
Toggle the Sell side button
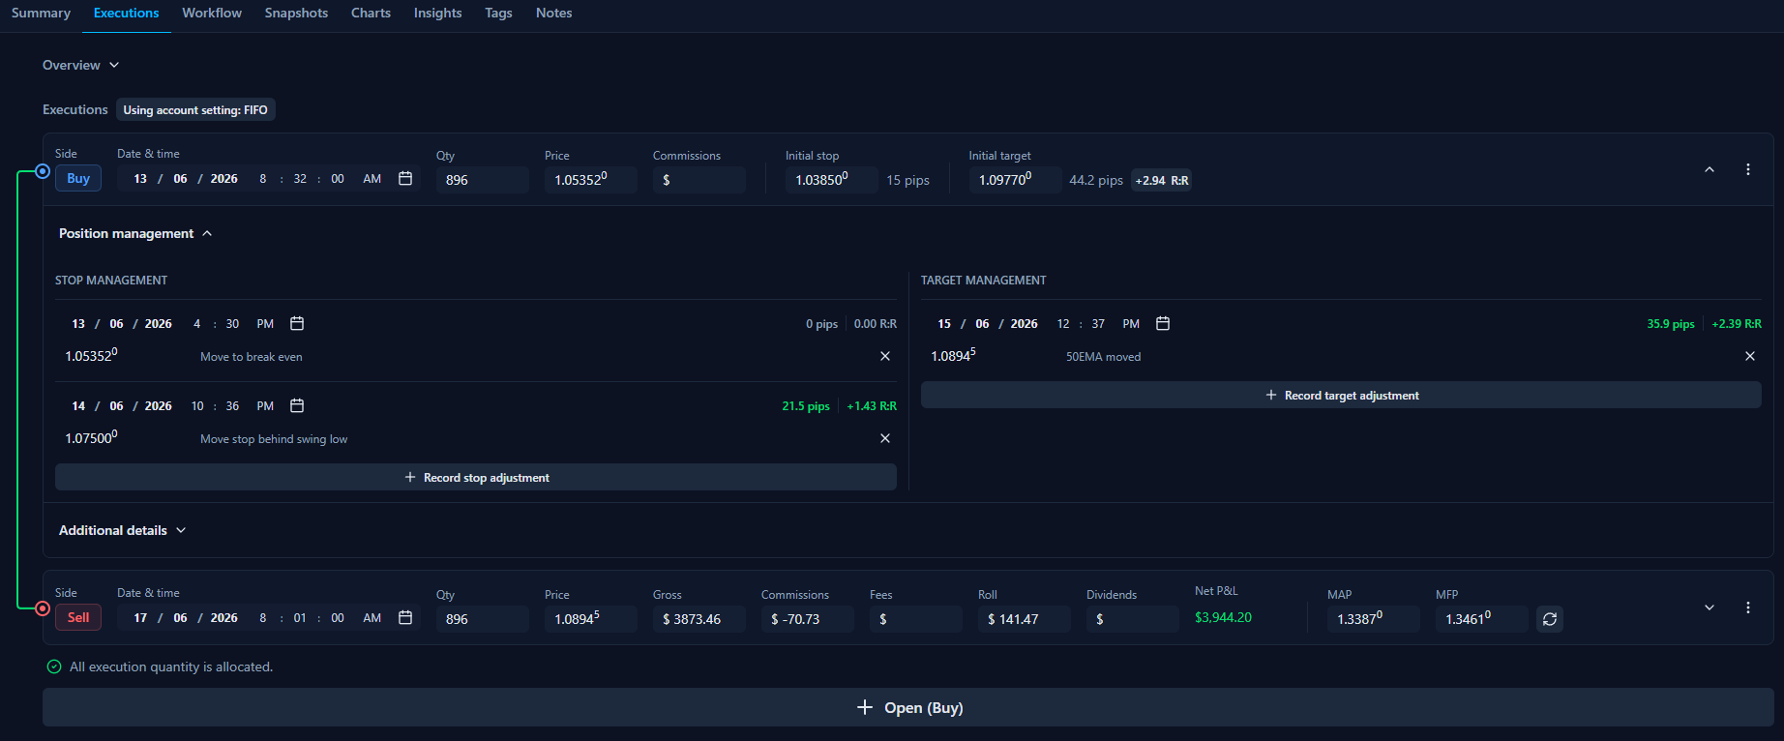(78, 618)
